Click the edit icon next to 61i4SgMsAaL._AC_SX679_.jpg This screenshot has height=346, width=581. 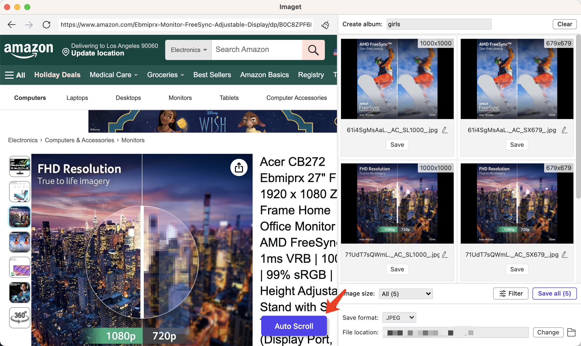tap(565, 129)
